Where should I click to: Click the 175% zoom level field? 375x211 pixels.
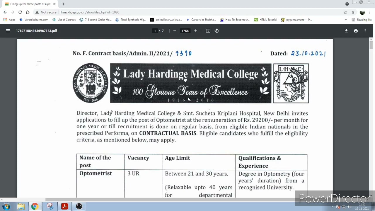(x=185, y=31)
